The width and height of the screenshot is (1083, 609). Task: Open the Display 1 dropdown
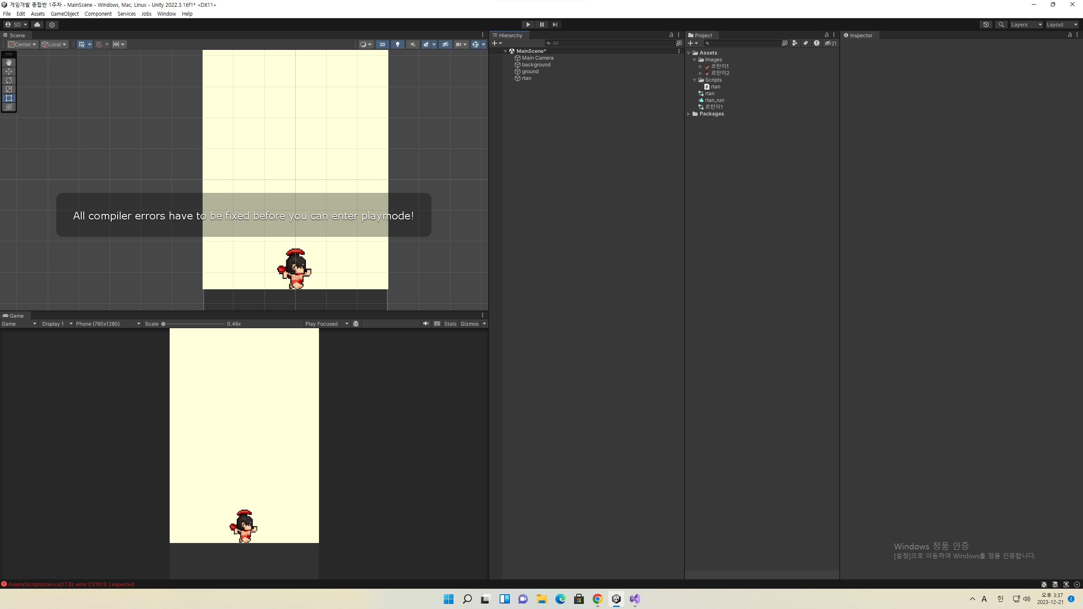click(x=57, y=324)
